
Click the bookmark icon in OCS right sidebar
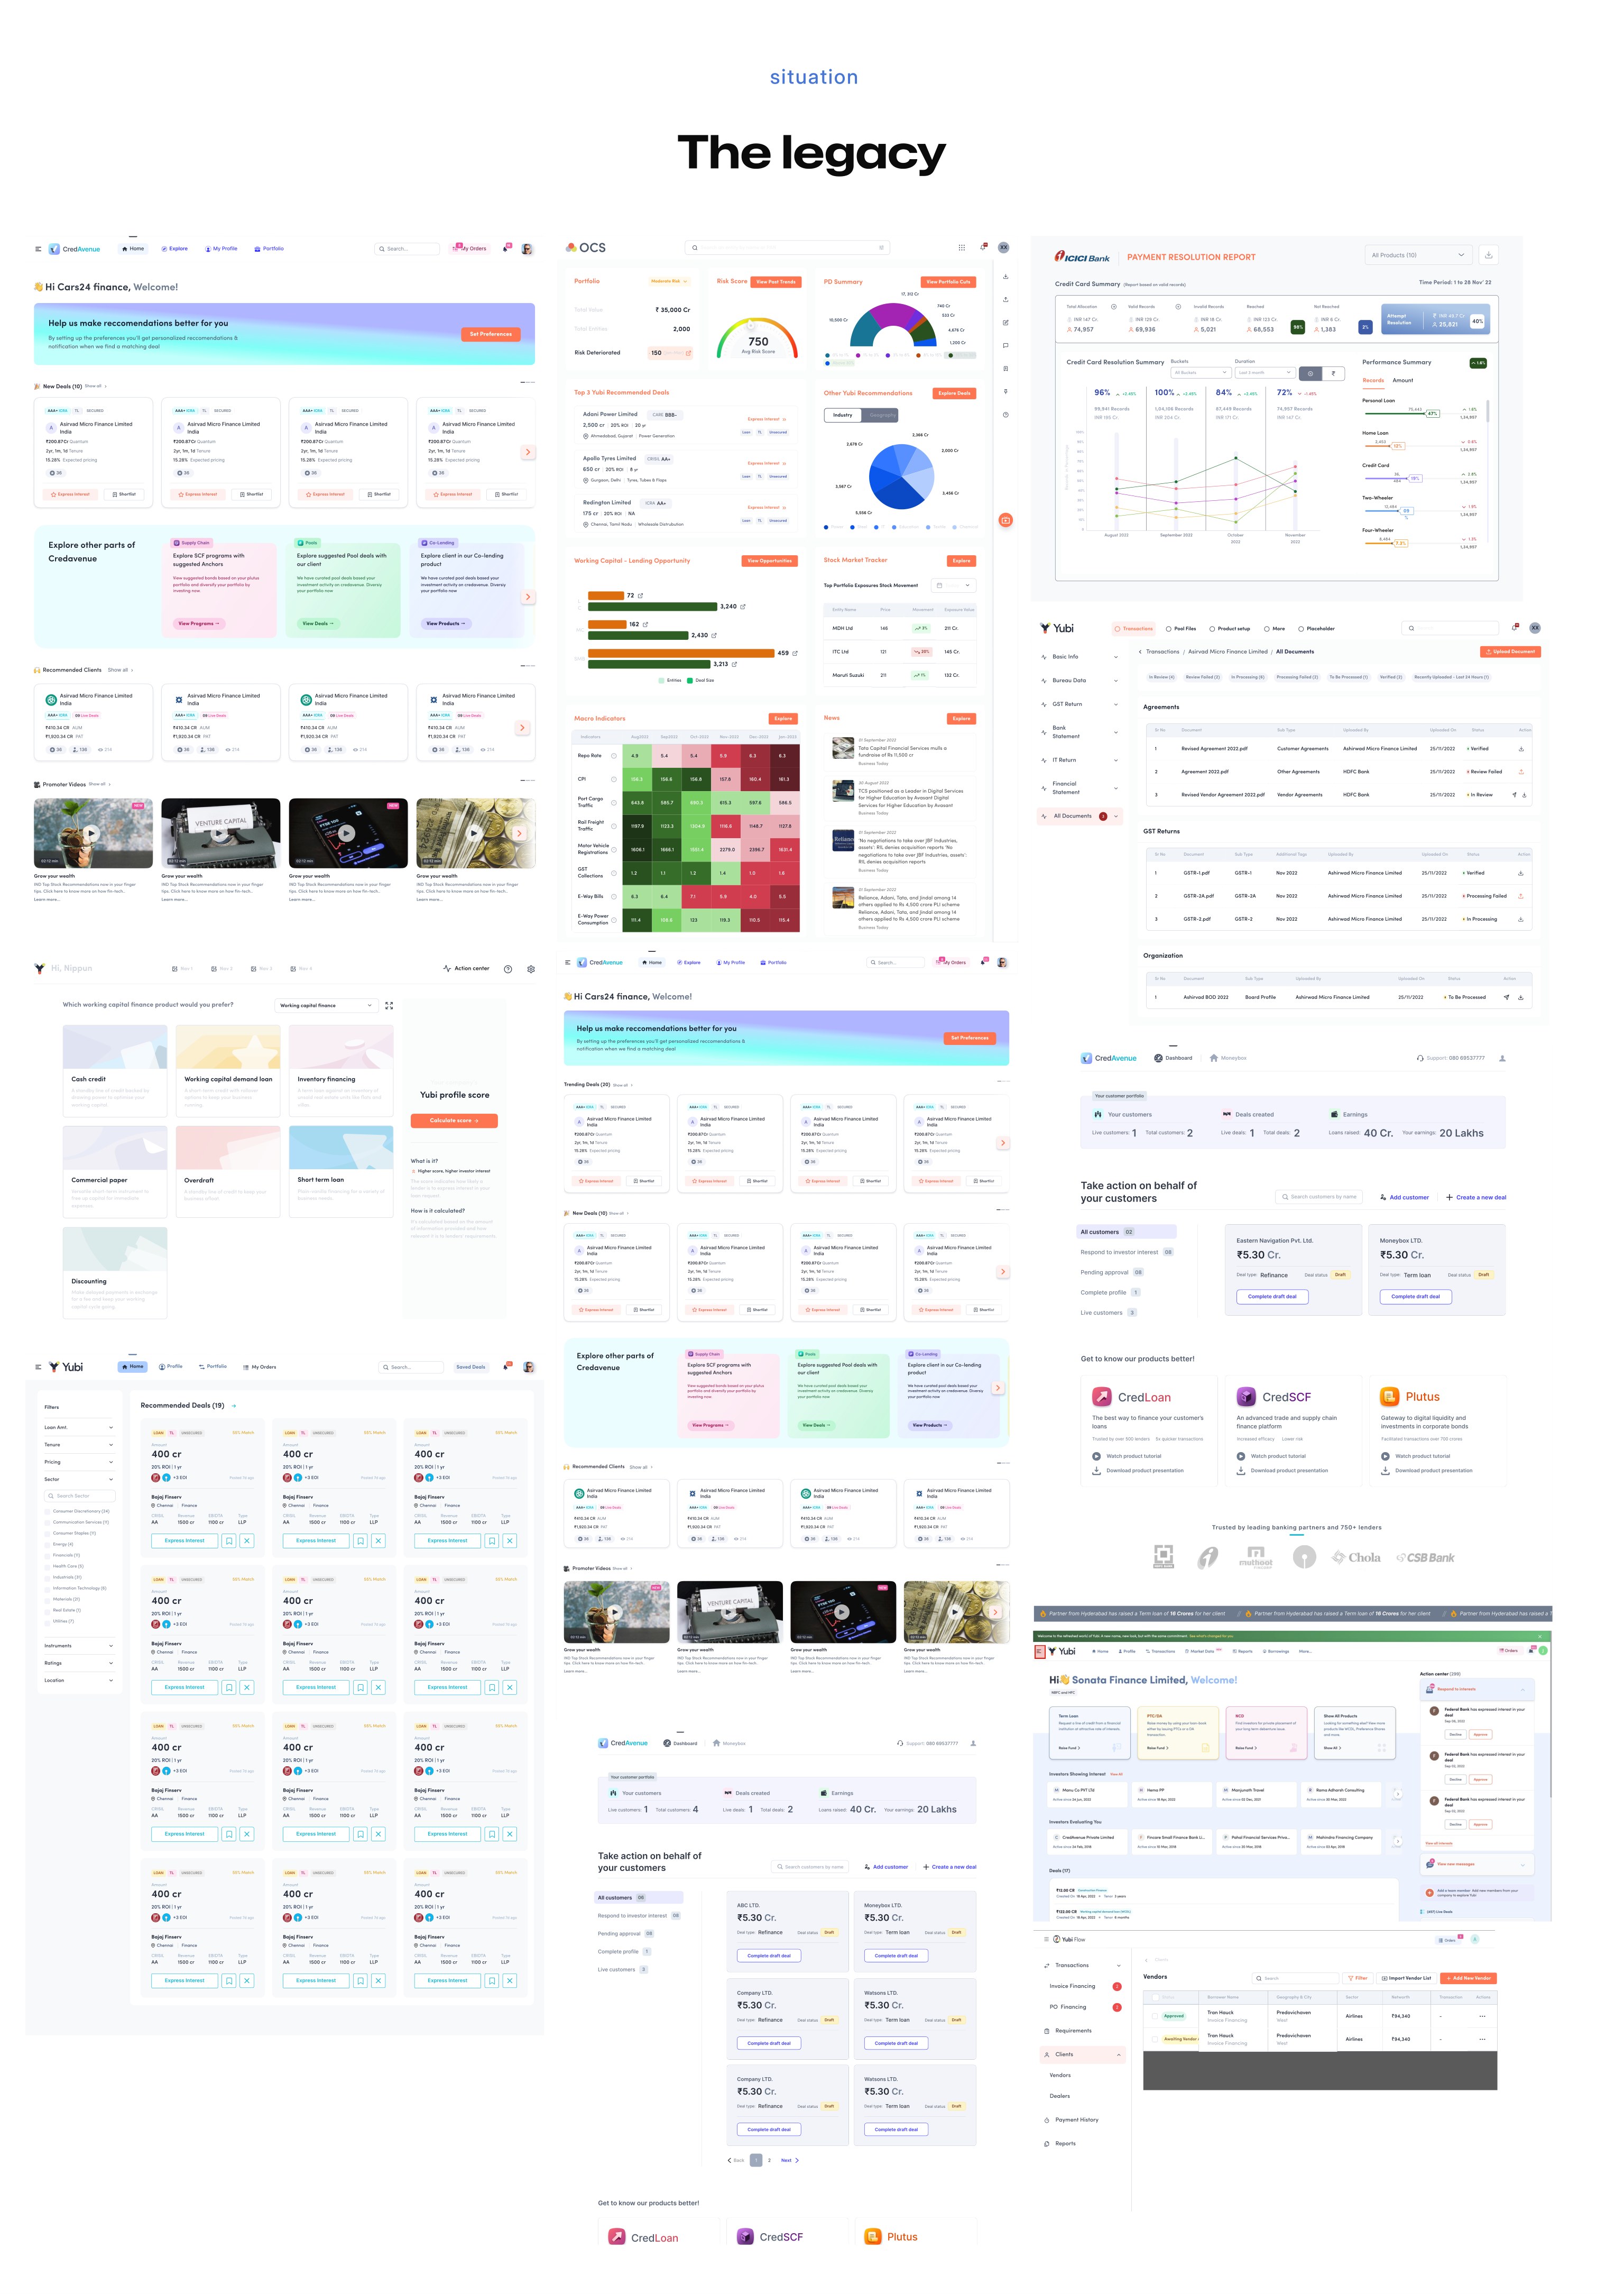(1005, 368)
